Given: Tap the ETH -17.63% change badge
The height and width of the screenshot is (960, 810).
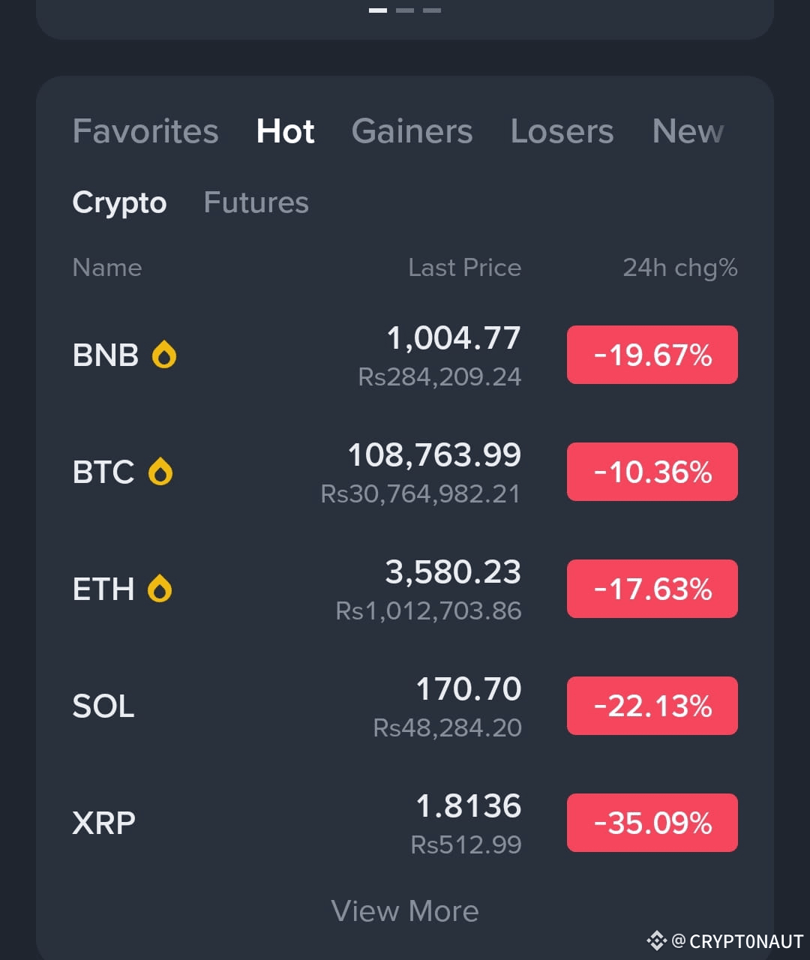Looking at the screenshot, I should [x=652, y=589].
